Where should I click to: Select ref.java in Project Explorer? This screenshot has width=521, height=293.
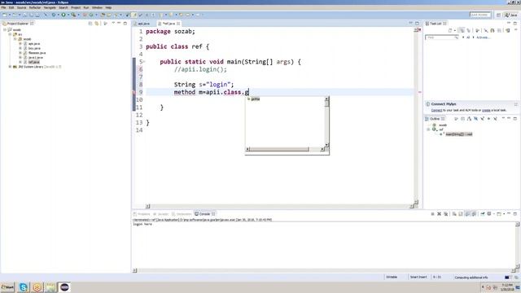33,62
